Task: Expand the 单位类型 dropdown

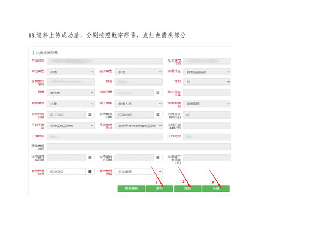Action: (x=71, y=72)
